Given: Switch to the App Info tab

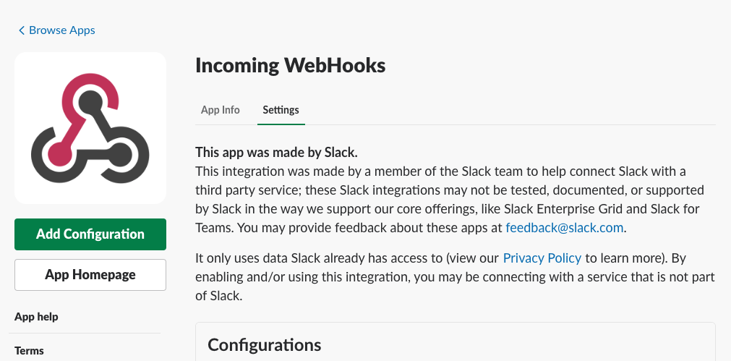Looking at the screenshot, I should 220,110.
